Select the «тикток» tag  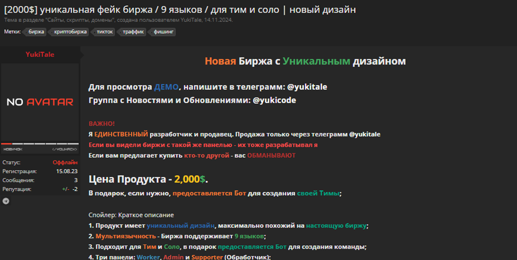(x=104, y=32)
